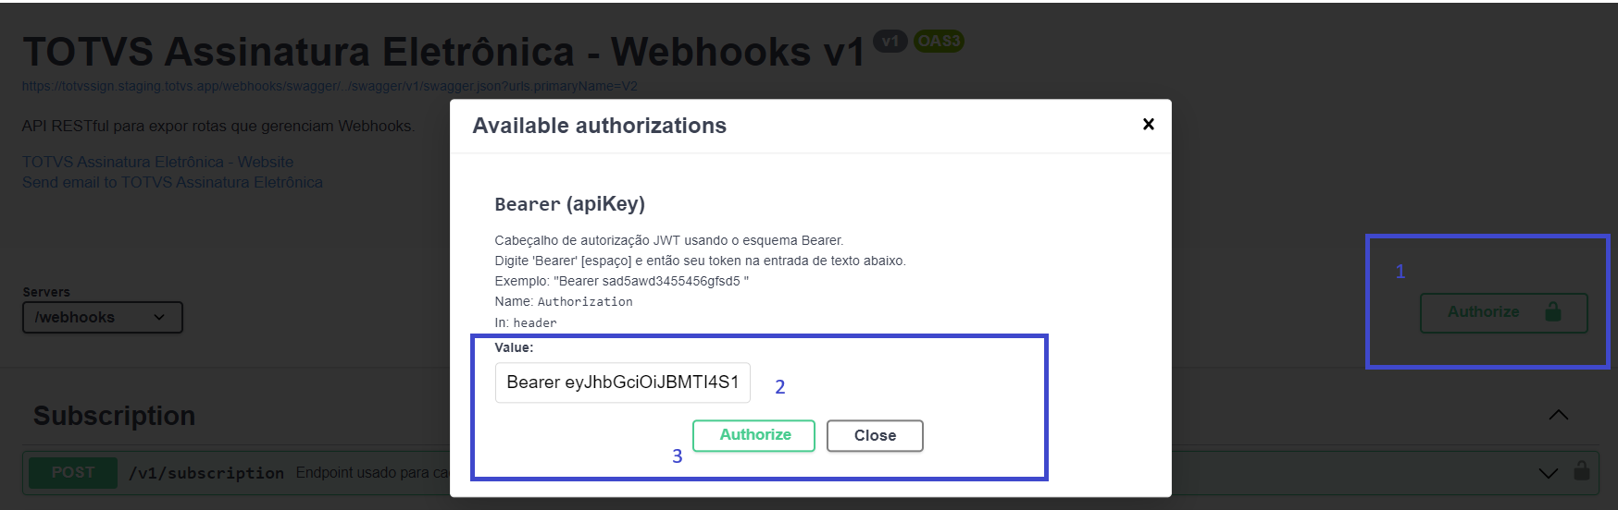Screen dimensions: 1618x510
Task: Click the v1 version badge
Action: [890, 41]
